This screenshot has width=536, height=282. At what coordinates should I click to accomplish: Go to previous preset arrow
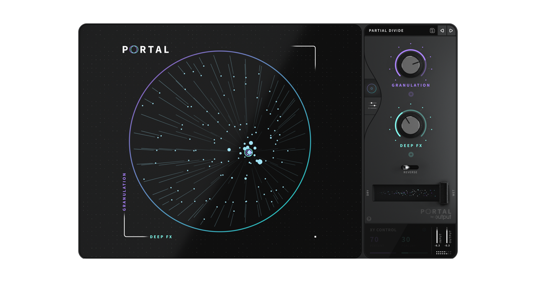point(442,30)
